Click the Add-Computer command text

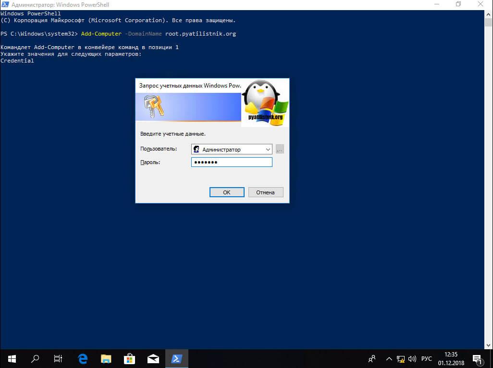(101, 34)
